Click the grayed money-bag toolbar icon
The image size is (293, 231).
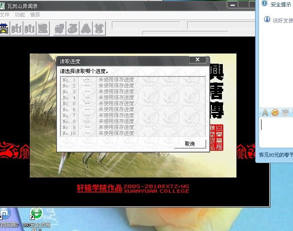73,28
